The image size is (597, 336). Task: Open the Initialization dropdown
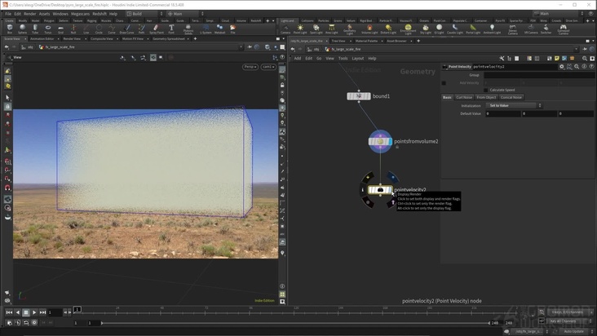[x=514, y=105]
